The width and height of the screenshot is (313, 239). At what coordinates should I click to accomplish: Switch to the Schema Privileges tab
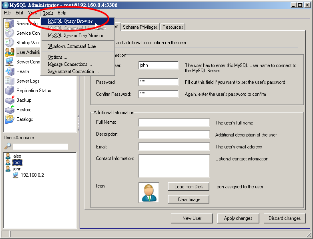point(140,27)
